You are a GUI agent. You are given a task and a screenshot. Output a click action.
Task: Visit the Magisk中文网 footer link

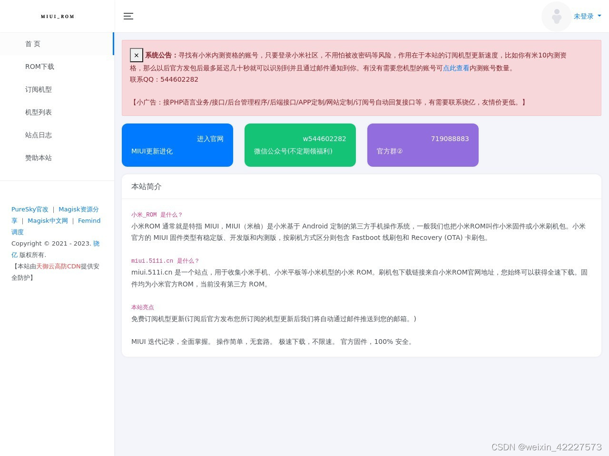48,220
